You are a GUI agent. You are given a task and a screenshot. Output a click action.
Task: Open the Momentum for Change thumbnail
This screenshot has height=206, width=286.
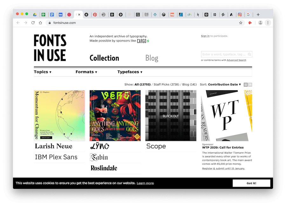(x=59, y=116)
